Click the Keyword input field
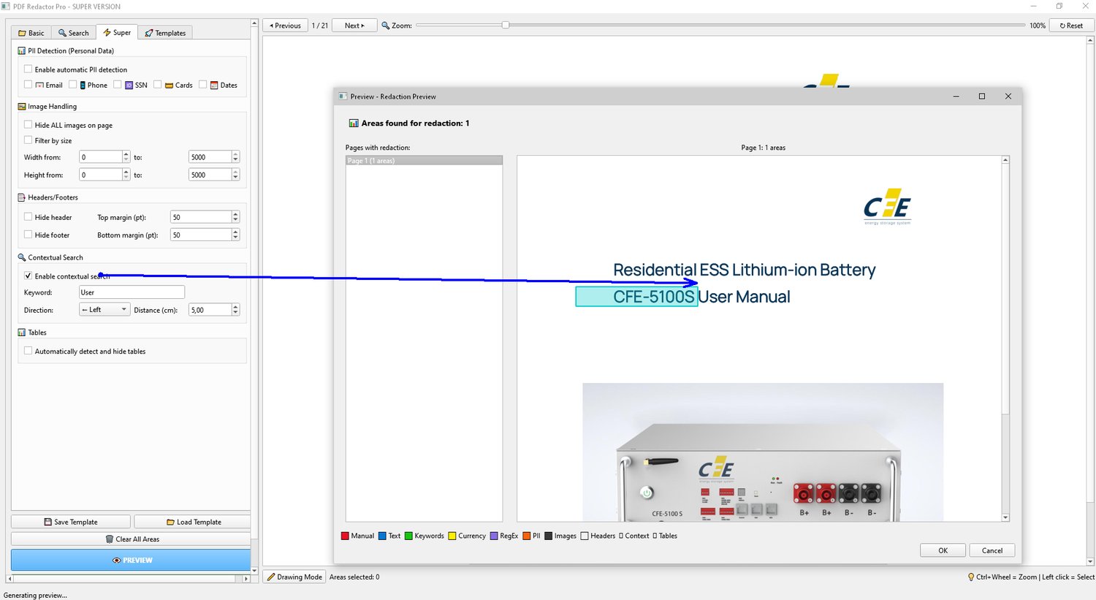Image resolution: width=1096 pixels, height=600 pixels. (x=132, y=292)
